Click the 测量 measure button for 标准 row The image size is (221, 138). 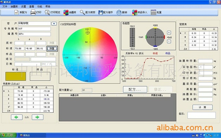(x=52, y=48)
